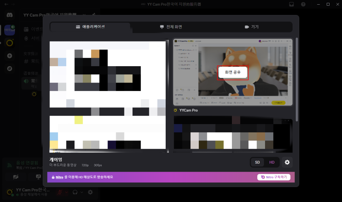Click the add a server plus icon
The height and width of the screenshot is (202, 342).
tap(10, 56)
